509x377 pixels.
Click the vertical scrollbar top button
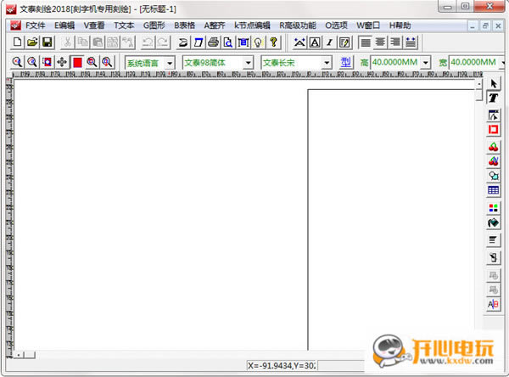(x=478, y=84)
